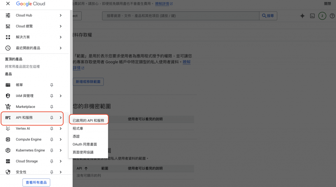Open Cloud Hub sliders icon
The height and width of the screenshot is (187, 336).
pyautogui.click(x=8, y=15)
